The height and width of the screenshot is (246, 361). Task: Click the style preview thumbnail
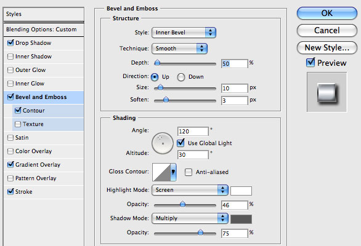pyautogui.click(x=327, y=92)
